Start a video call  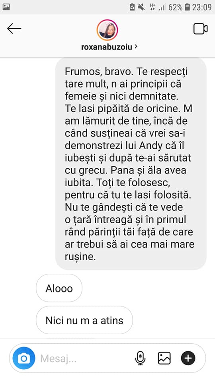tap(200, 29)
